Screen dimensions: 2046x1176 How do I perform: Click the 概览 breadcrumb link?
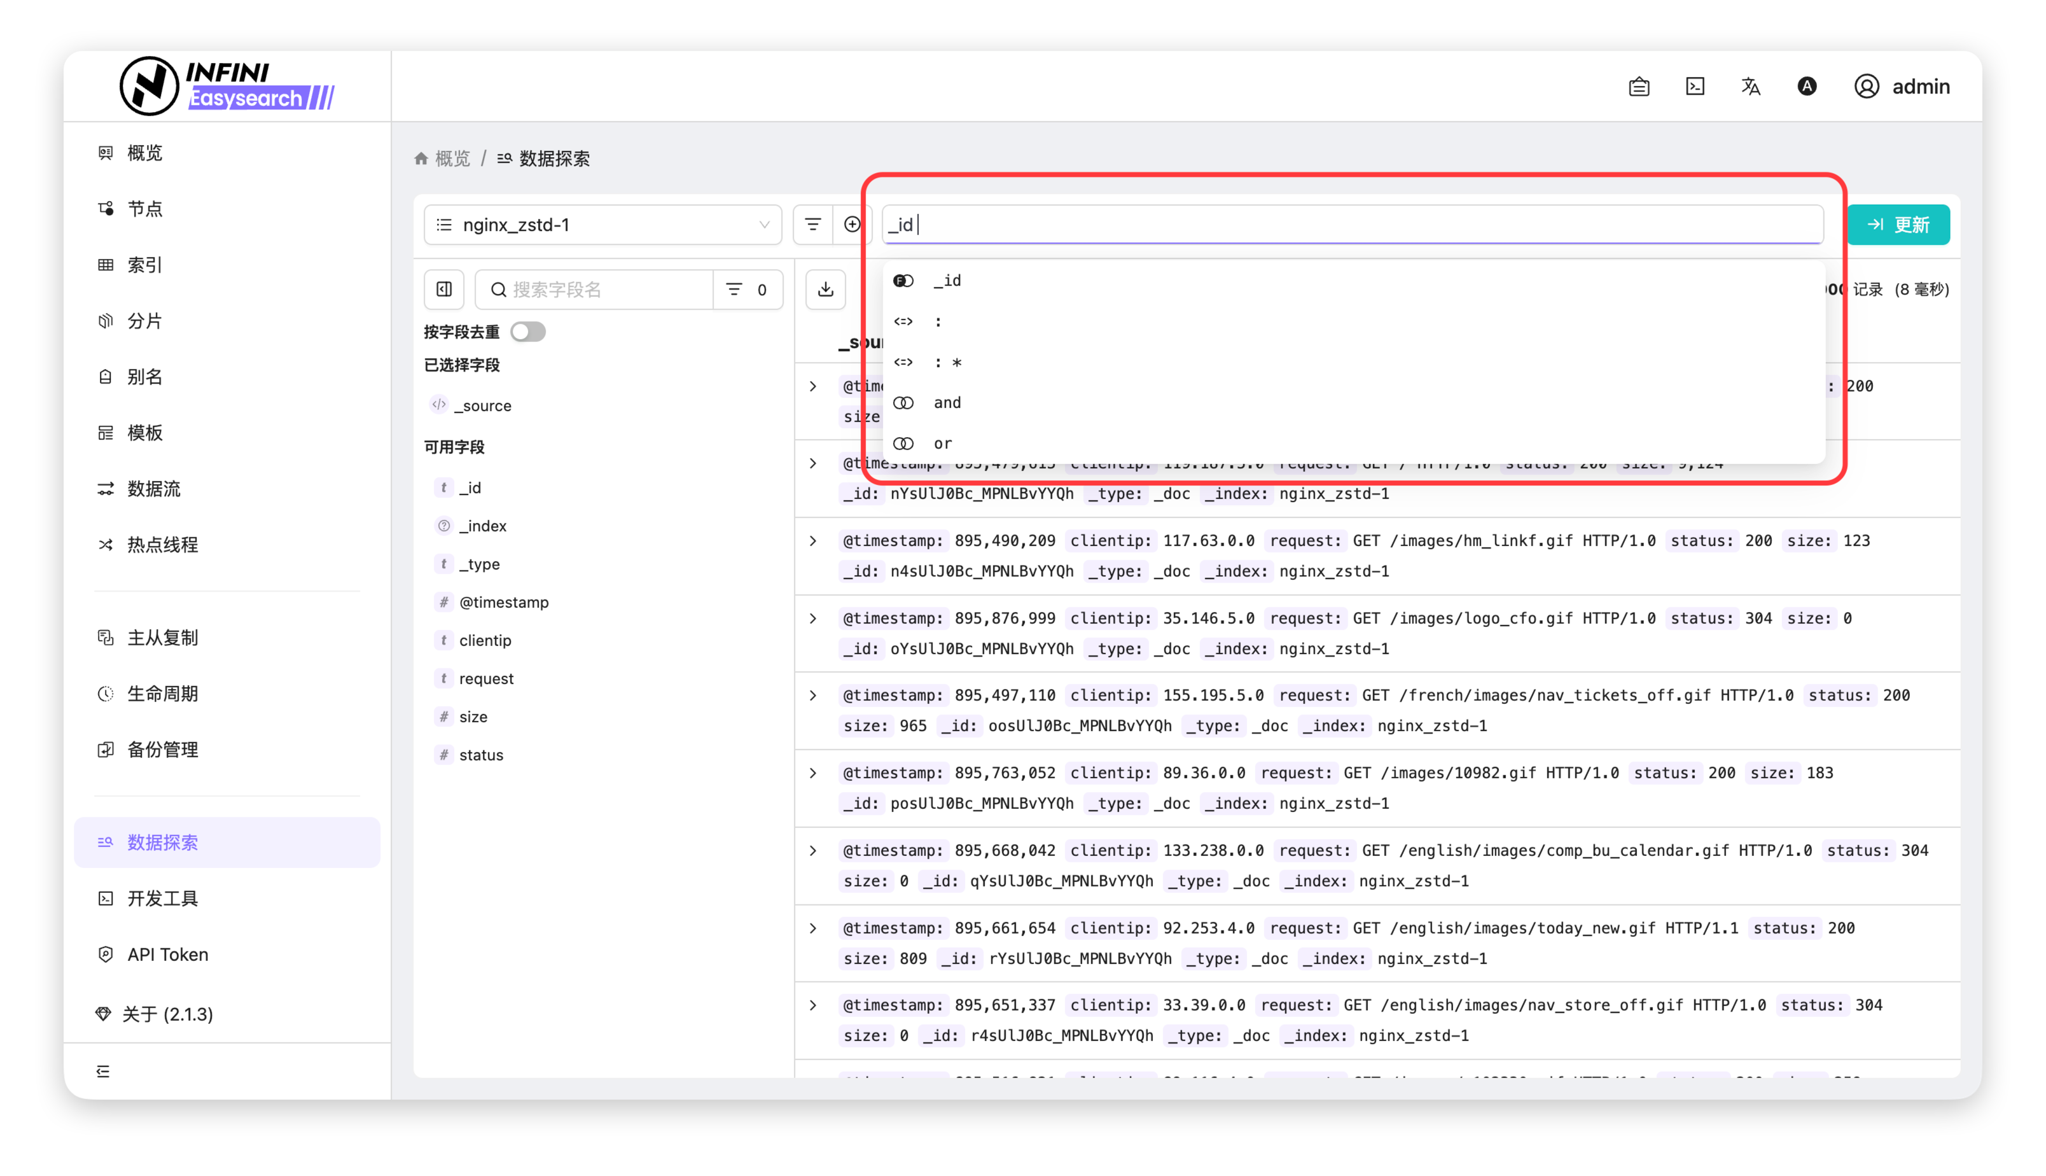point(451,158)
